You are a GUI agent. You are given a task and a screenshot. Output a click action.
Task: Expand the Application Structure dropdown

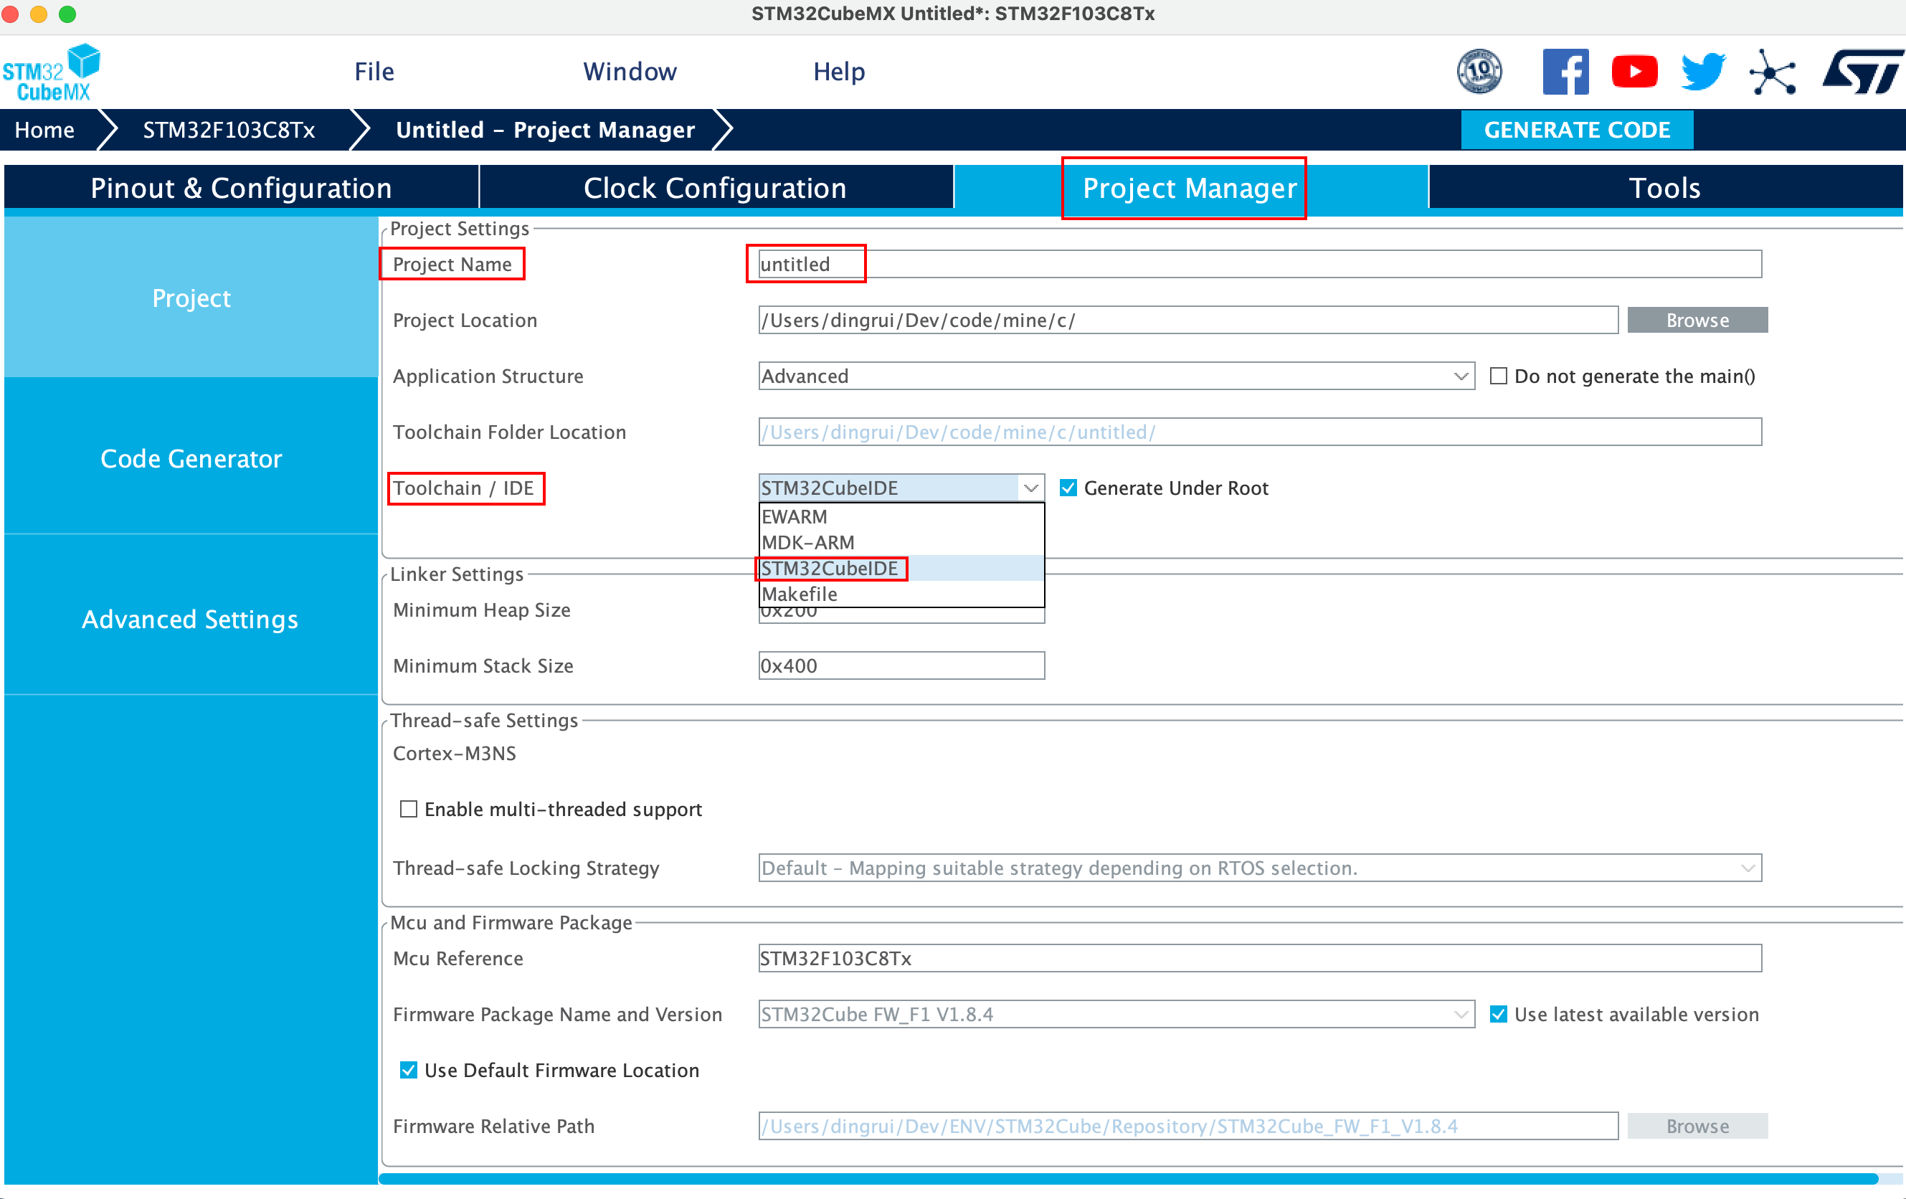pyautogui.click(x=1461, y=376)
